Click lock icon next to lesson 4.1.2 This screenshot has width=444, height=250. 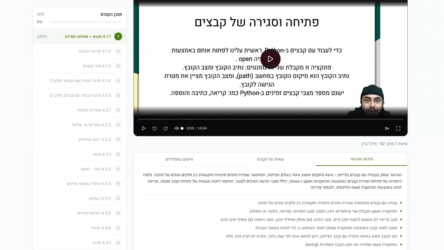118,51
